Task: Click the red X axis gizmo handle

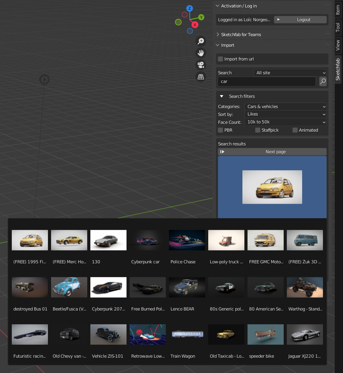Action: [194, 25]
